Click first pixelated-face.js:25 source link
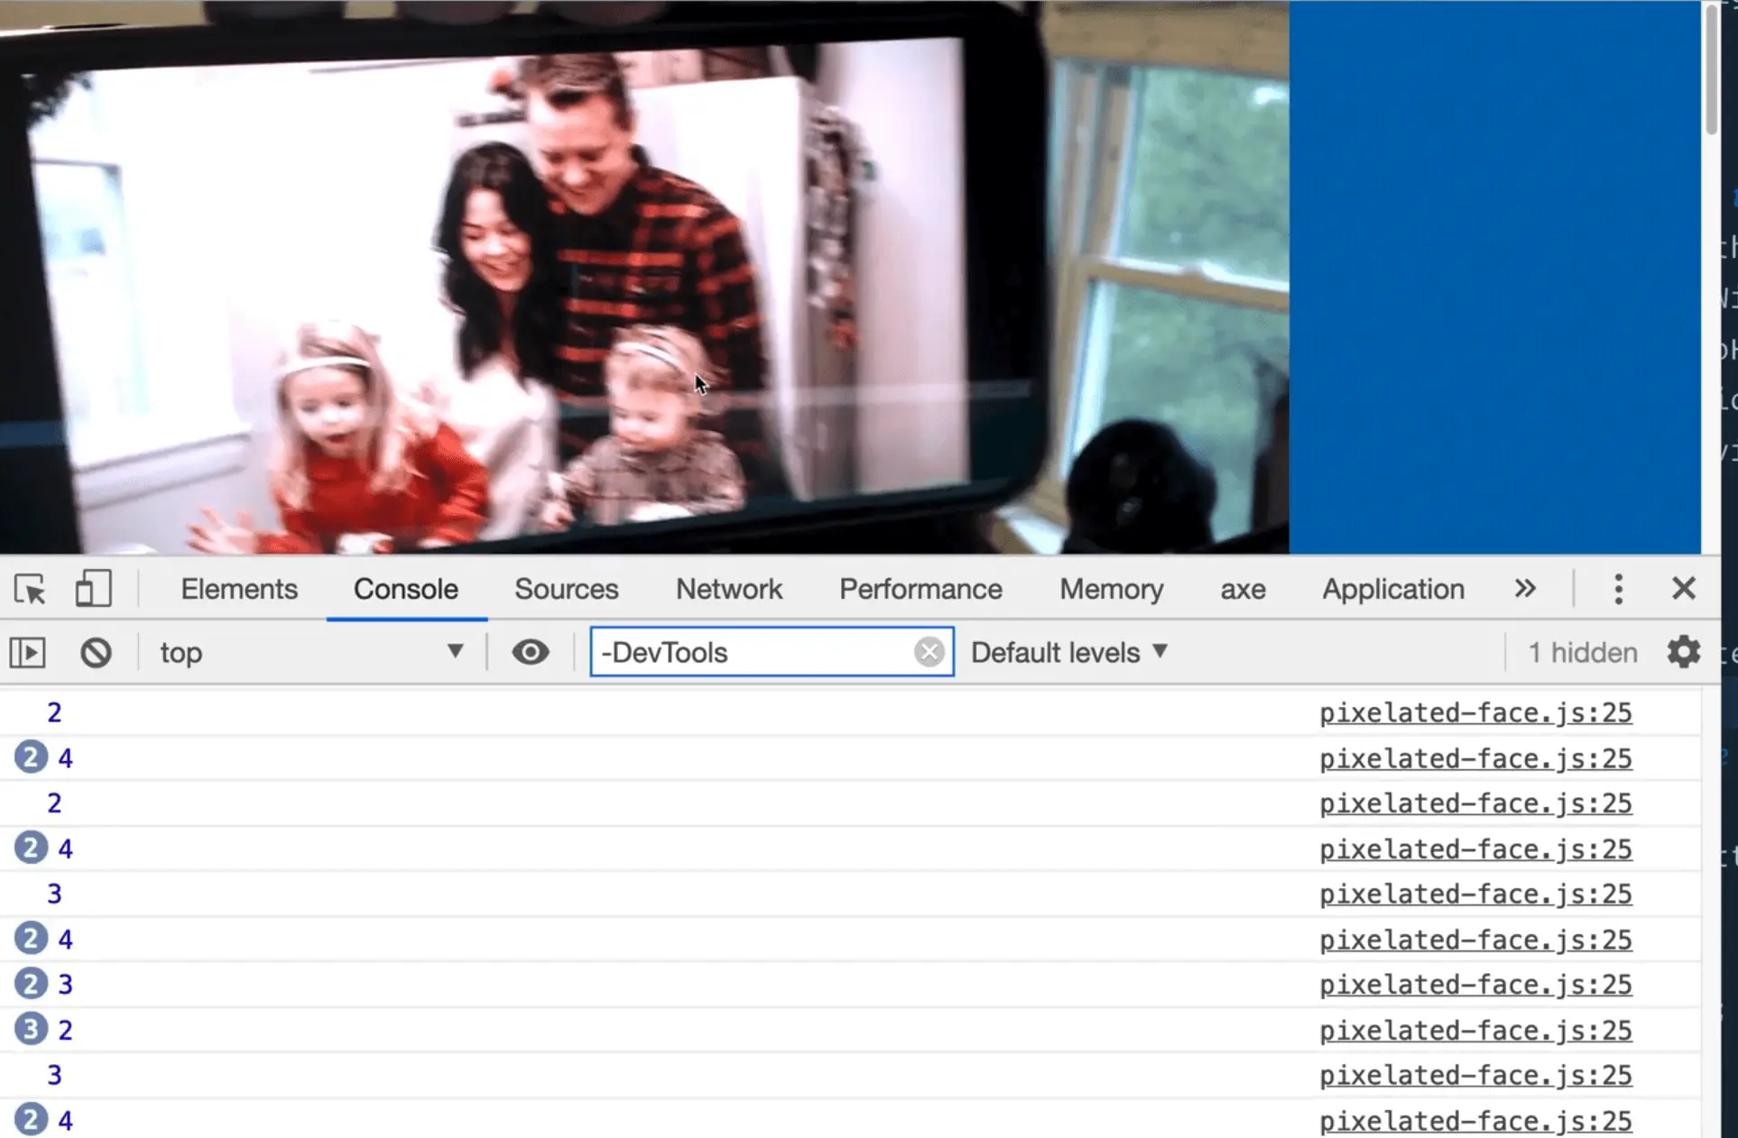Image resolution: width=1738 pixels, height=1138 pixels. [x=1475, y=712]
